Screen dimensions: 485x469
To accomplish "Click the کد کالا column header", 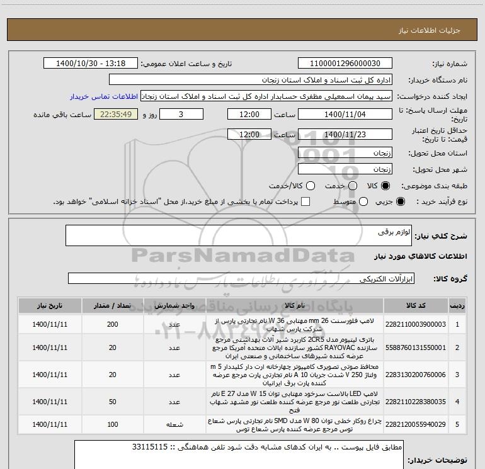I will [x=416, y=305].
